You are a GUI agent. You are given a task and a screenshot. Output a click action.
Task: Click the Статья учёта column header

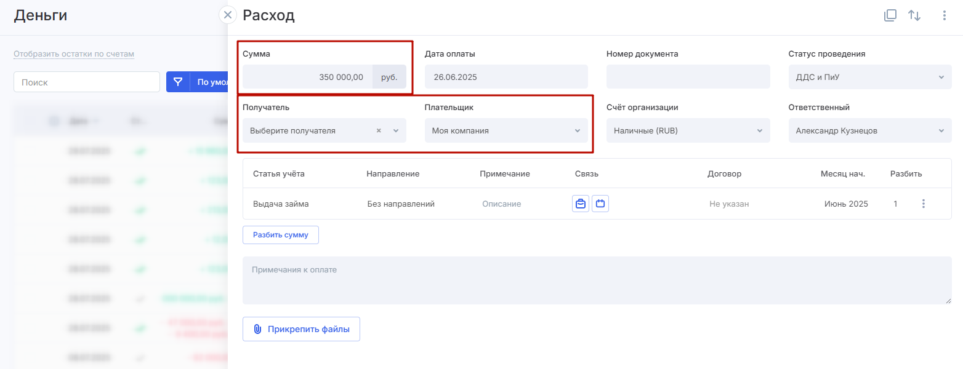click(x=279, y=173)
